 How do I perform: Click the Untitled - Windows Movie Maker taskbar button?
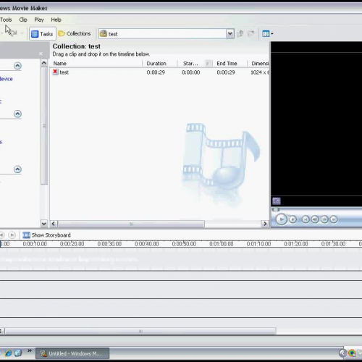coord(72,353)
